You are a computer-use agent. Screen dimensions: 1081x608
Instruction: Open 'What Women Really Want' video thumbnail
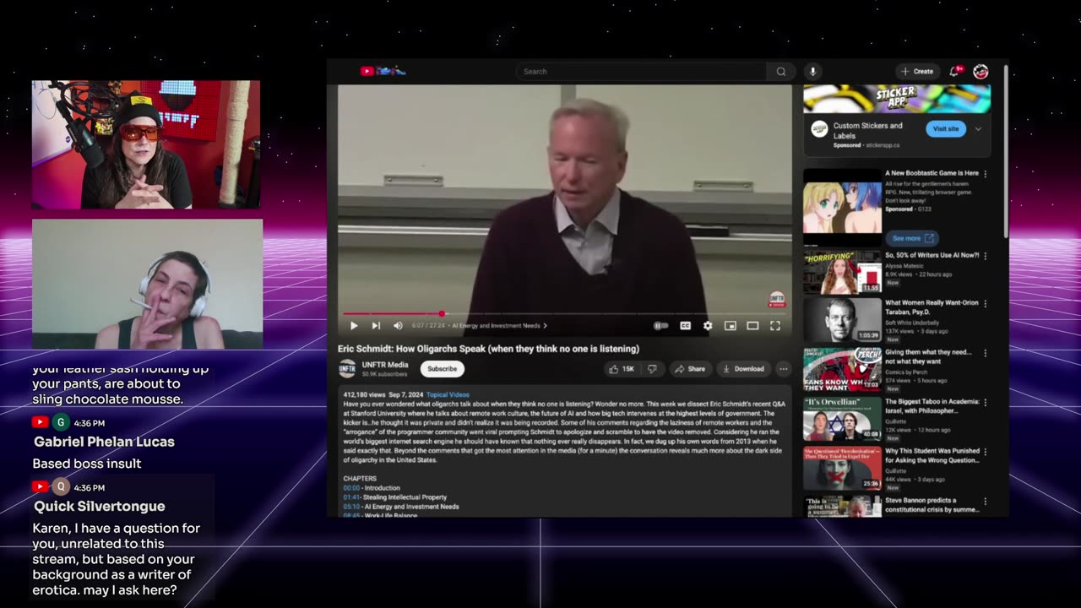(x=842, y=320)
